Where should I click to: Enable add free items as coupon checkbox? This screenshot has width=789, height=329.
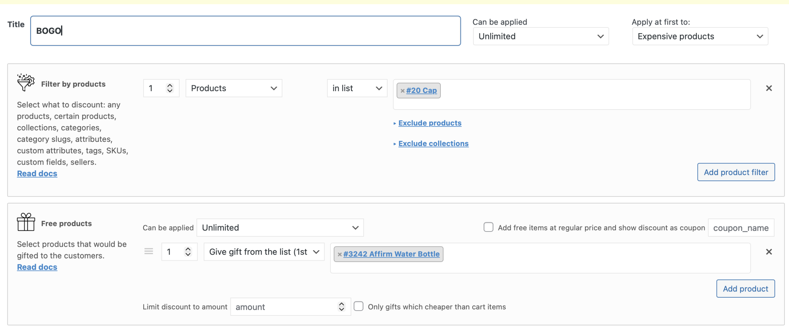(x=488, y=227)
